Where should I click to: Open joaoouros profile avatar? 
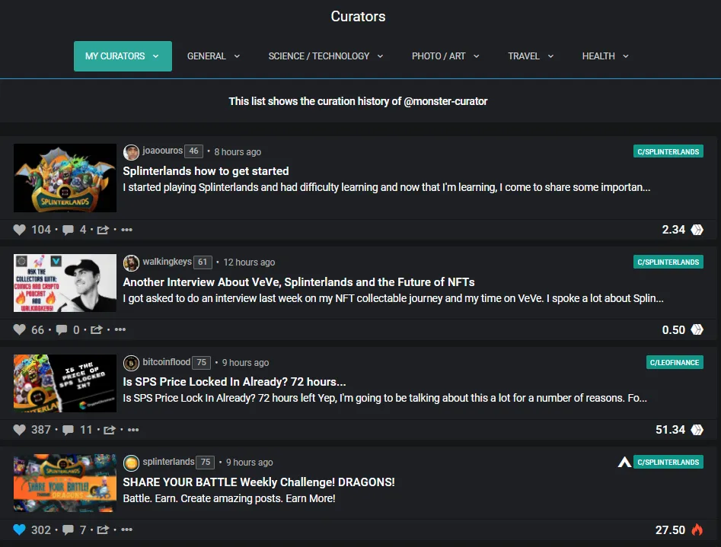click(131, 152)
